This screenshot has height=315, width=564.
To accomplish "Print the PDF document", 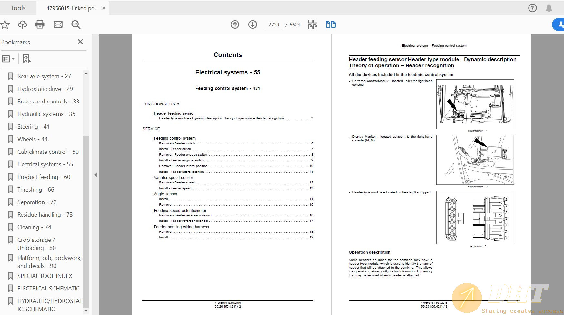I will 40,25.
